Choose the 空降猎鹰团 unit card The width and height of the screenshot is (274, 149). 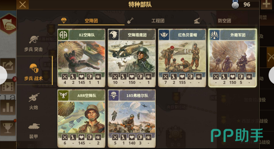coord(132,58)
